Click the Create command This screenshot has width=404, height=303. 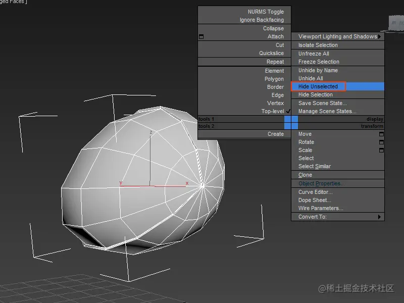276,134
